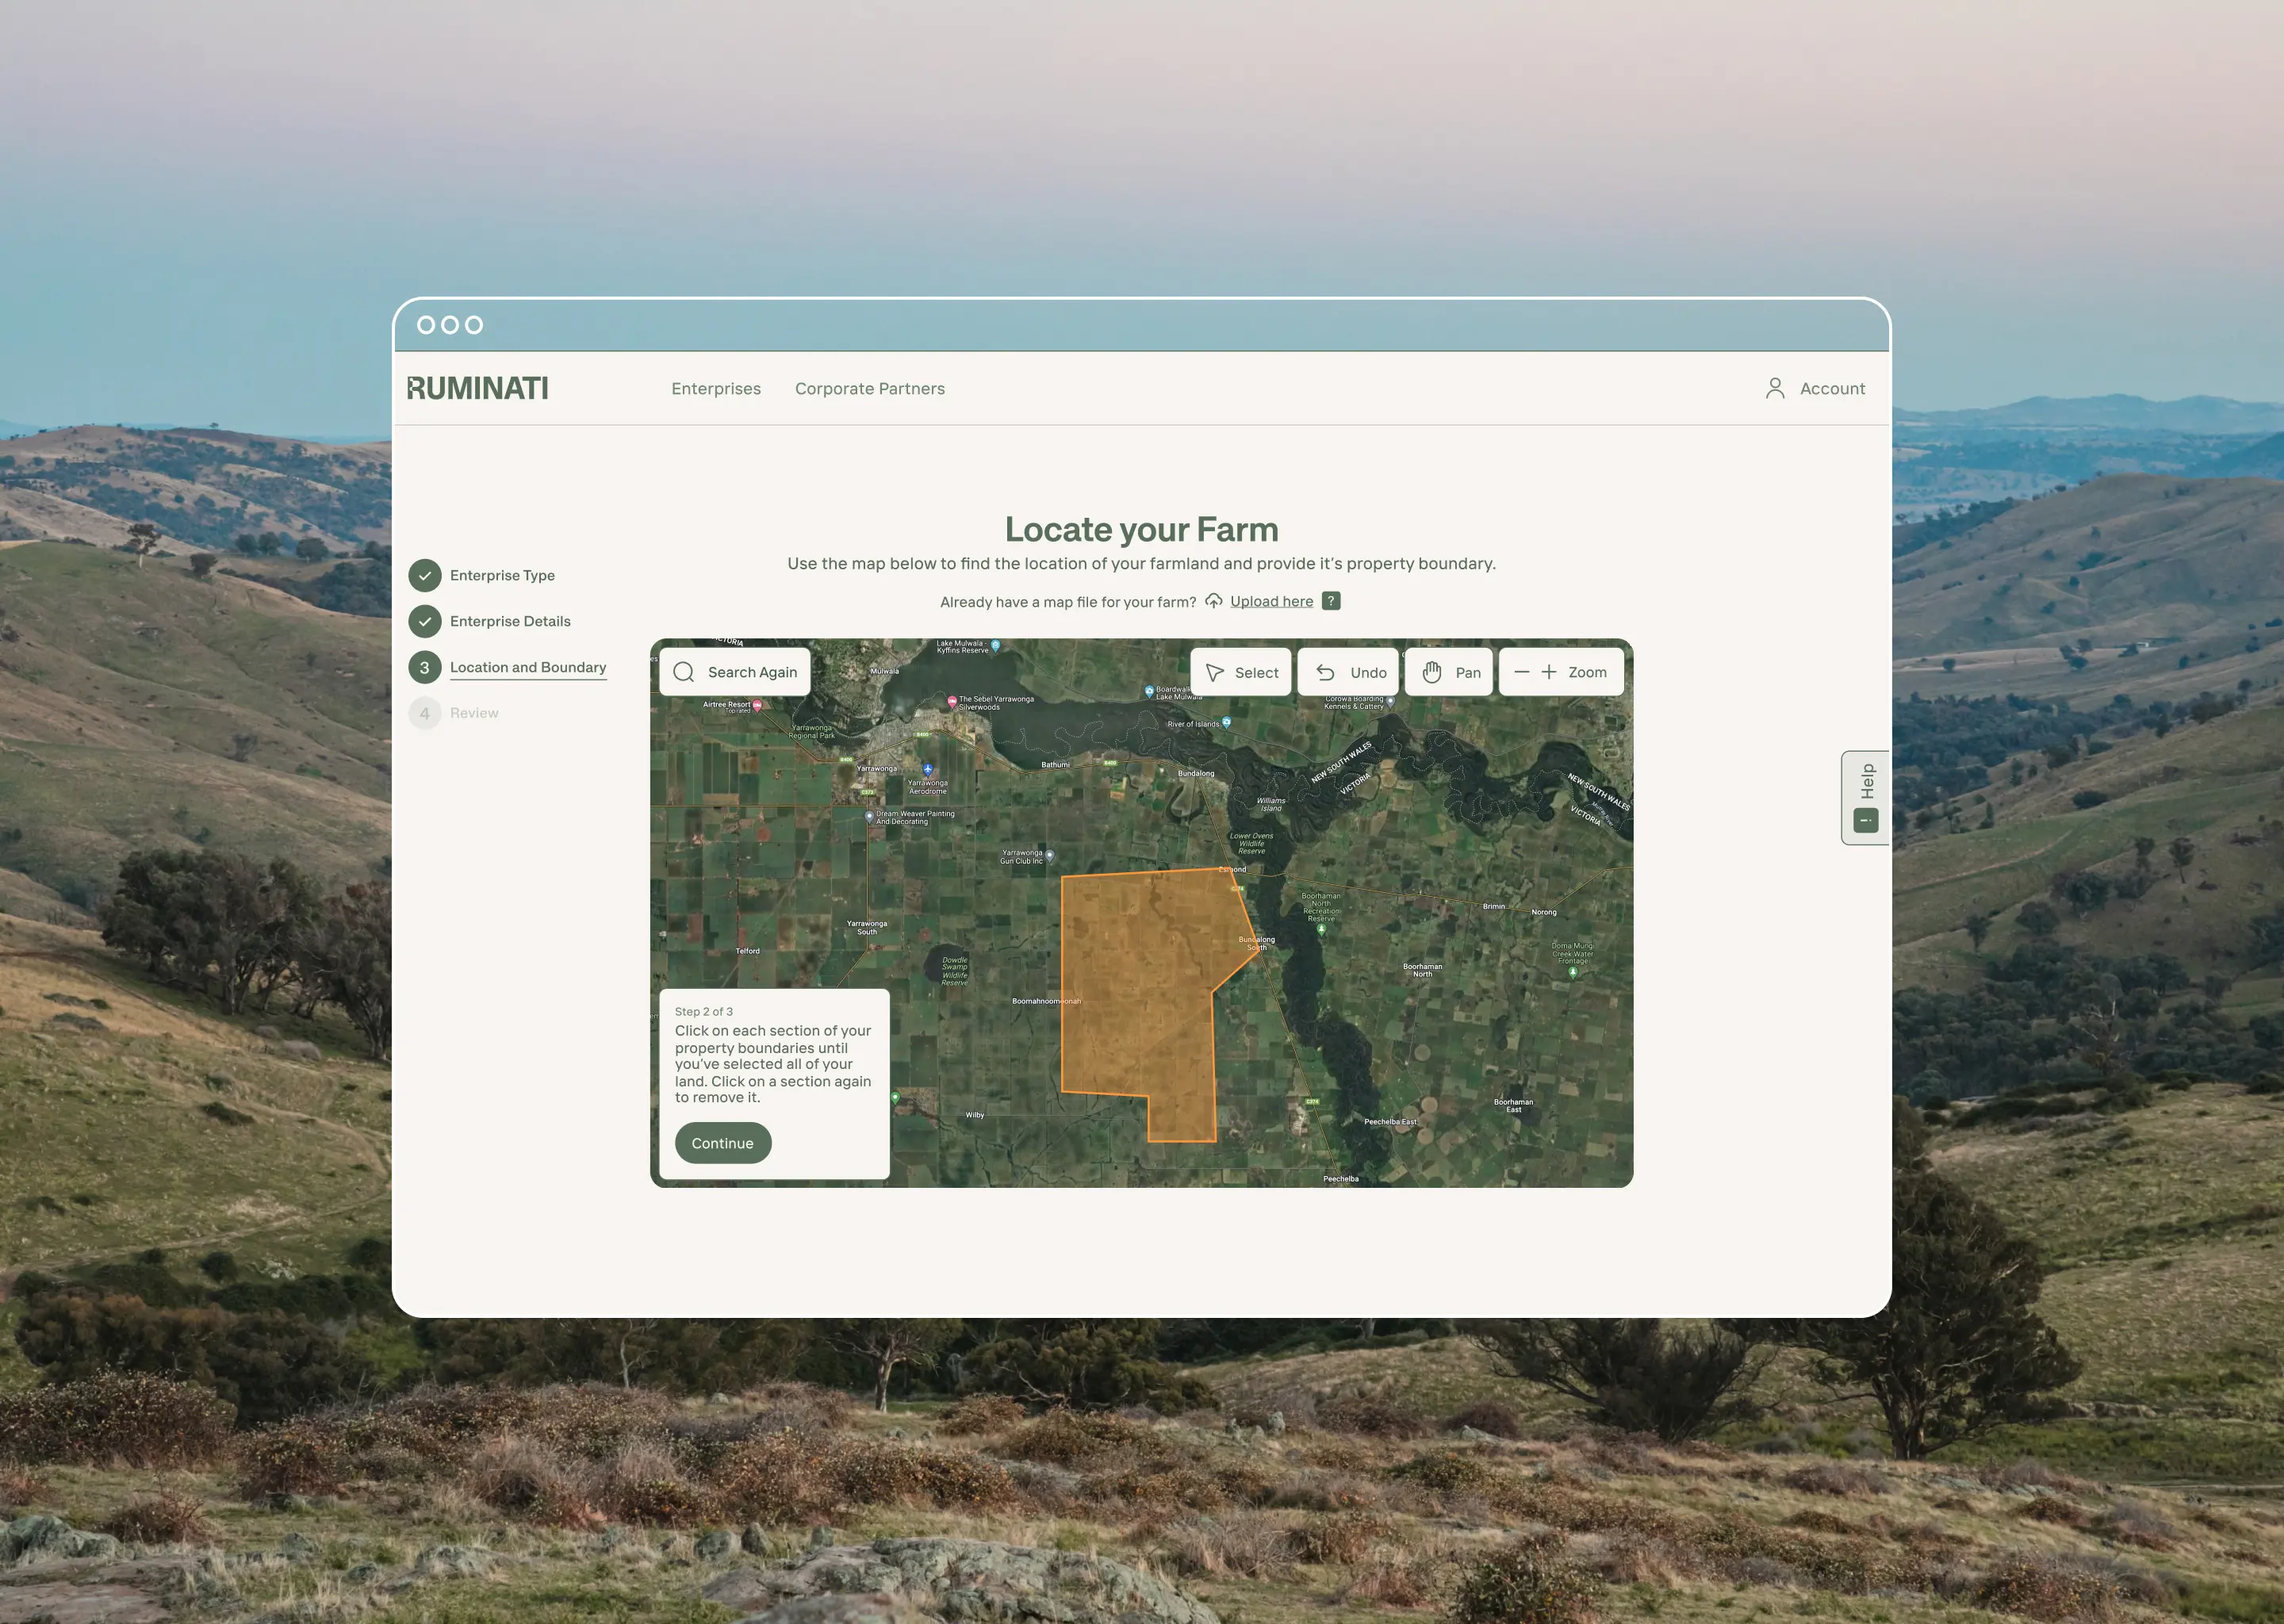The width and height of the screenshot is (2284, 1624).
Task: Open the Enterprises menu
Action: click(x=716, y=388)
